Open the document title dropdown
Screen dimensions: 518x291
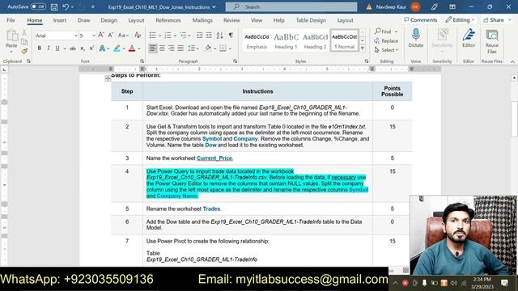(x=214, y=7)
